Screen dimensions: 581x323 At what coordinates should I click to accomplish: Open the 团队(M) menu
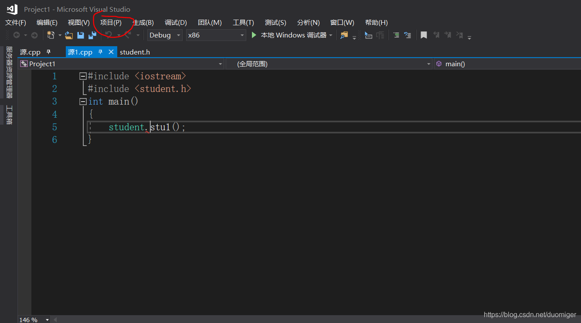point(210,23)
